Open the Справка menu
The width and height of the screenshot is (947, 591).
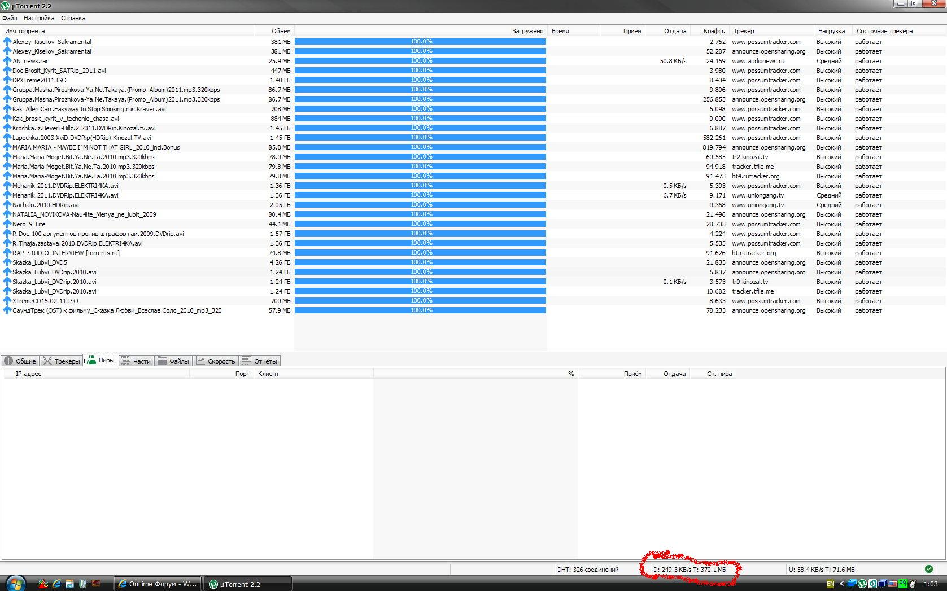click(73, 18)
